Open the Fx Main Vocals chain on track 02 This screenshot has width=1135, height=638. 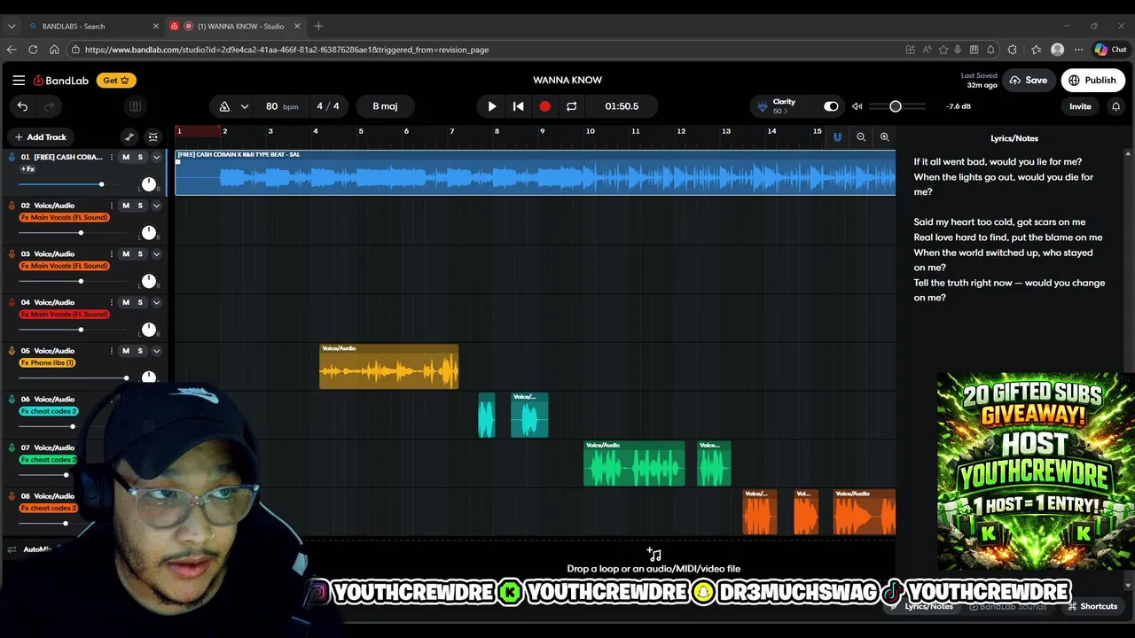pos(64,217)
